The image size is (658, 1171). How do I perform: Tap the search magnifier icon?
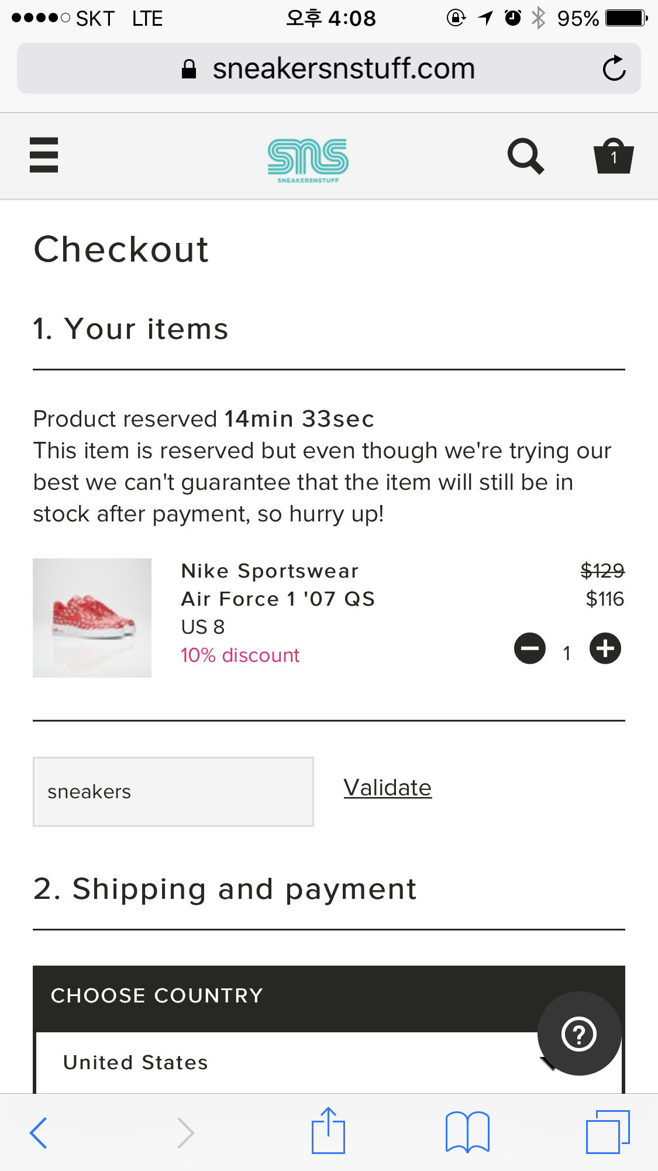(x=525, y=156)
